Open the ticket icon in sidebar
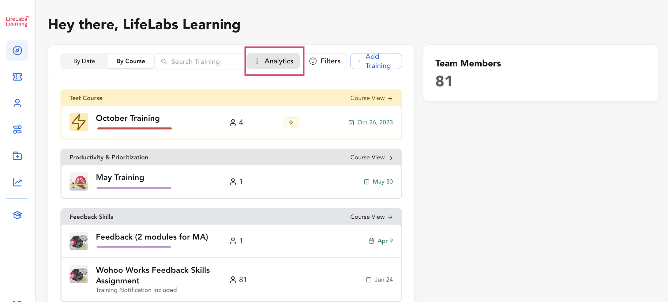The width and height of the screenshot is (668, 302). click(x=17, y=77)
